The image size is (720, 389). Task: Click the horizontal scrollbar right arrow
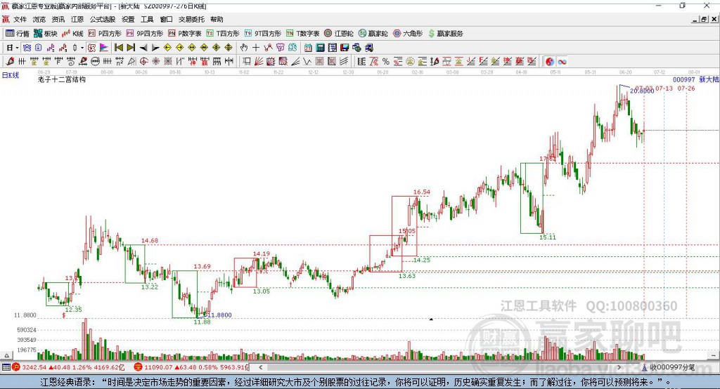click(x=619, y=367)
